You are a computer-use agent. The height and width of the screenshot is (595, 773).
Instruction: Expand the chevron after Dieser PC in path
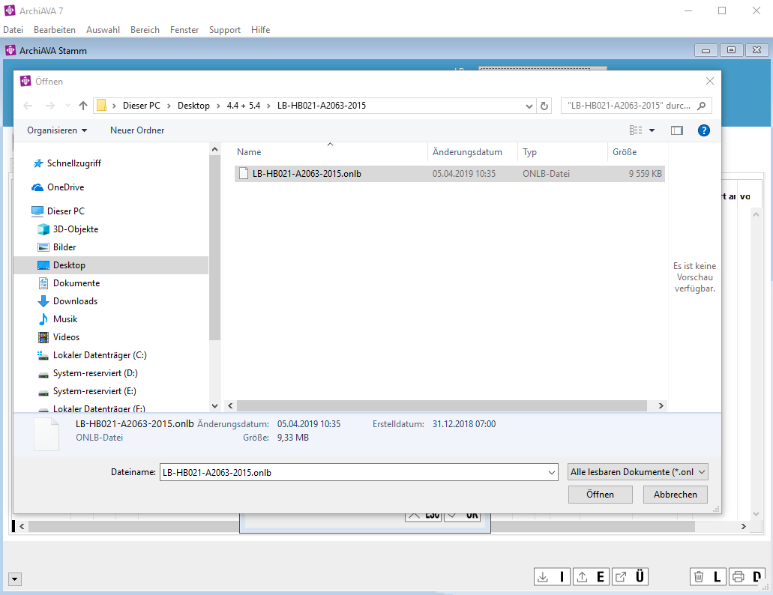click(x=169, y=106)
